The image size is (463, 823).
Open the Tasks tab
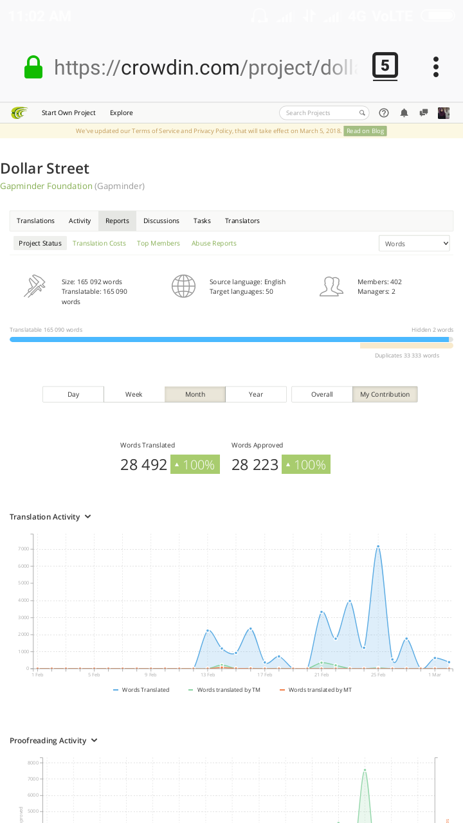pos(202,221)
